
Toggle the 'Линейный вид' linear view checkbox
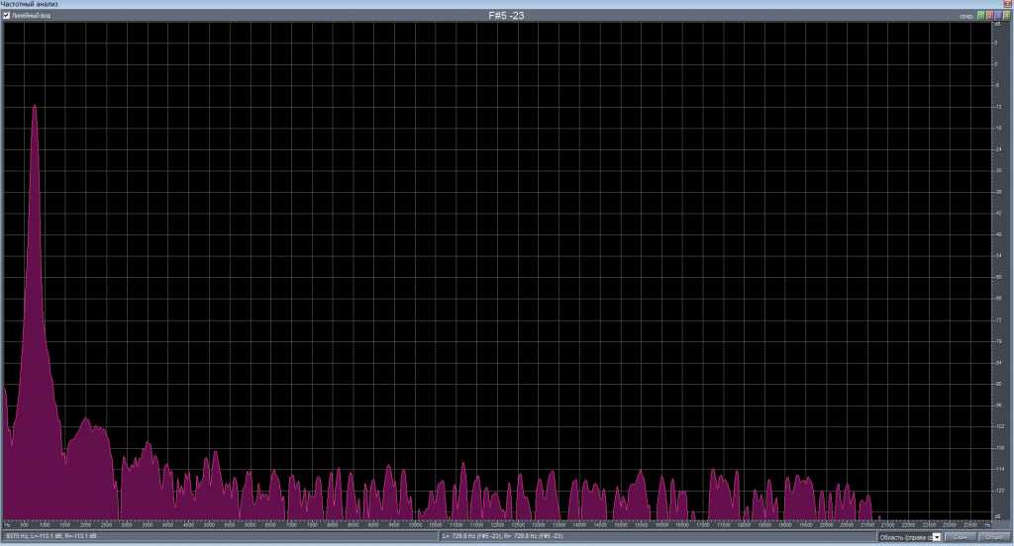(7, 16)
